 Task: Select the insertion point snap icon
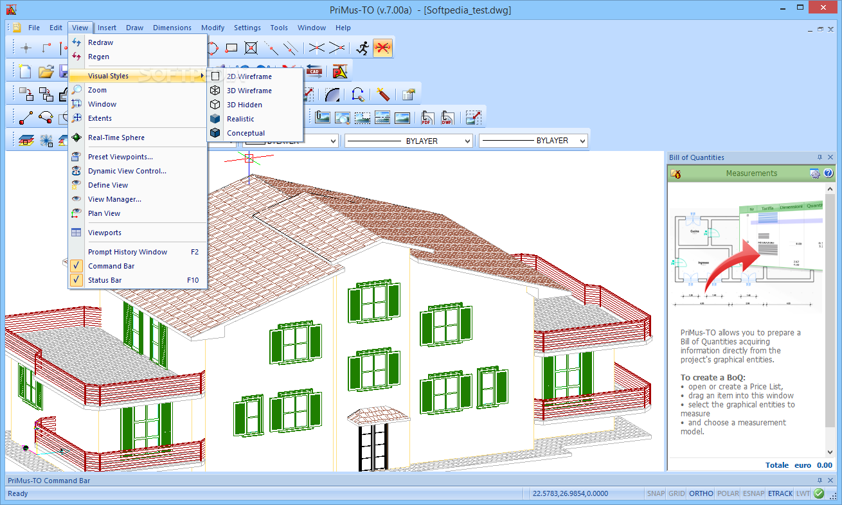[x=232, y=48]
